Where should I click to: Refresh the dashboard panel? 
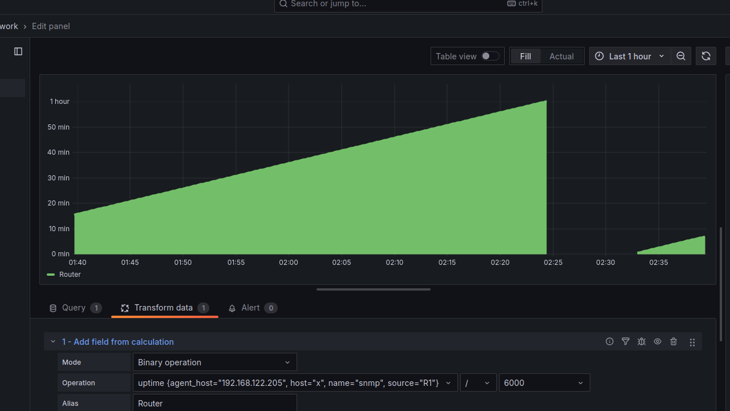706,56
